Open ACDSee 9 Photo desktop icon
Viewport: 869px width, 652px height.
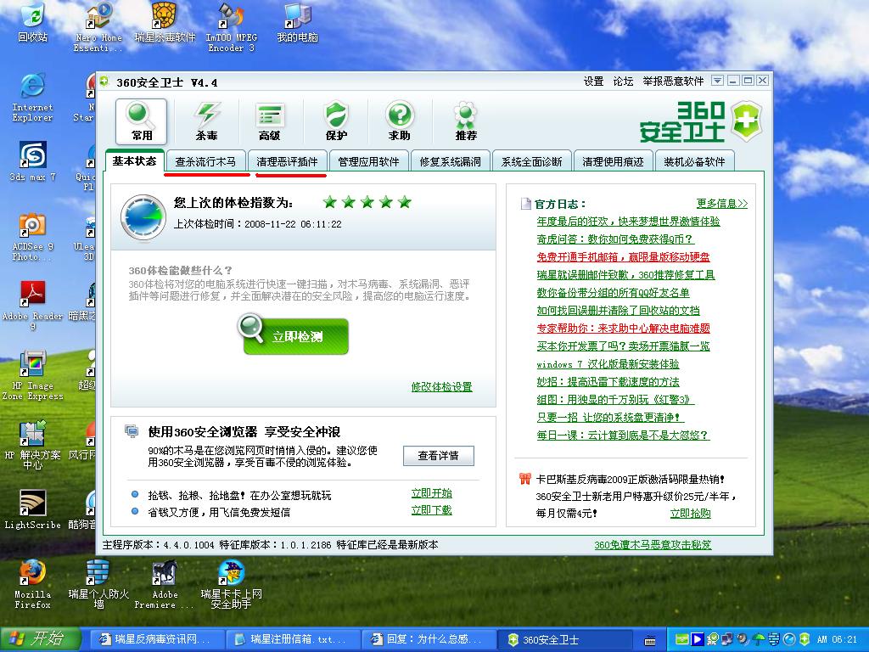tap(32, 237)
